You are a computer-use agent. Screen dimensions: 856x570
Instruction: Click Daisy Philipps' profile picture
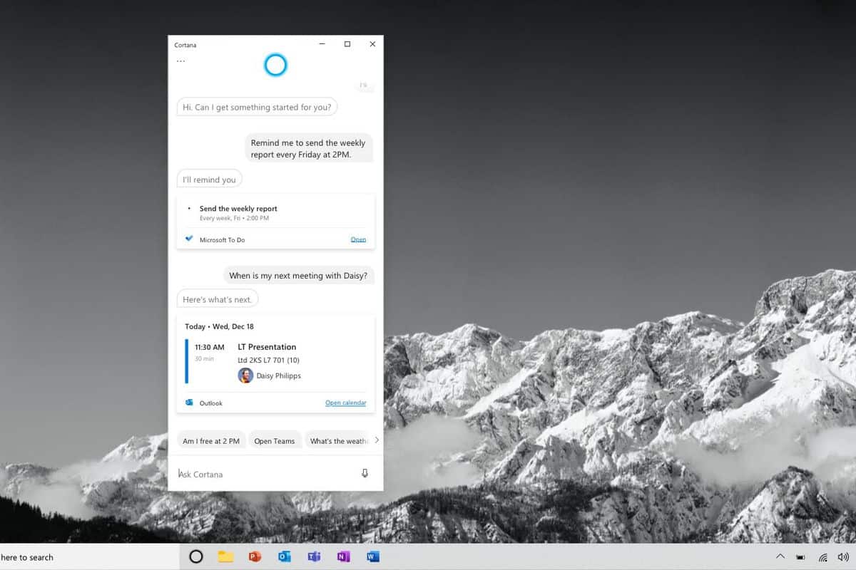coord(245,375)
